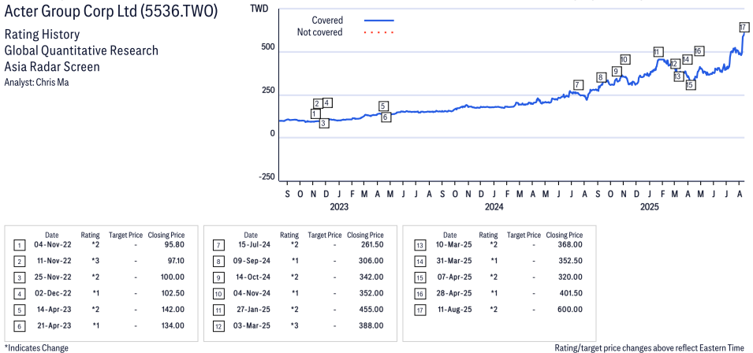Click the Acter Group Corp Ltd title
This screenshot has width=753, height=353.
click(111, 11)
